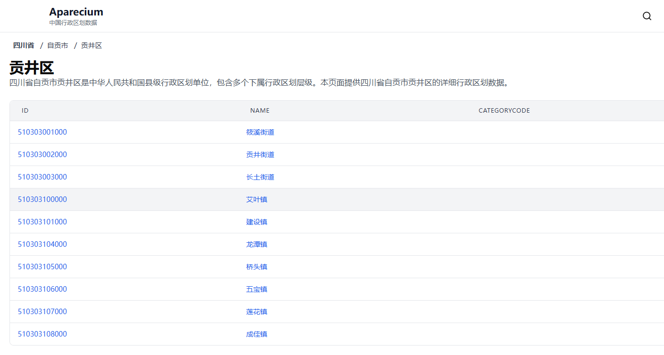
Task: Open ID link 510303105000
Action: coord(42,267)
